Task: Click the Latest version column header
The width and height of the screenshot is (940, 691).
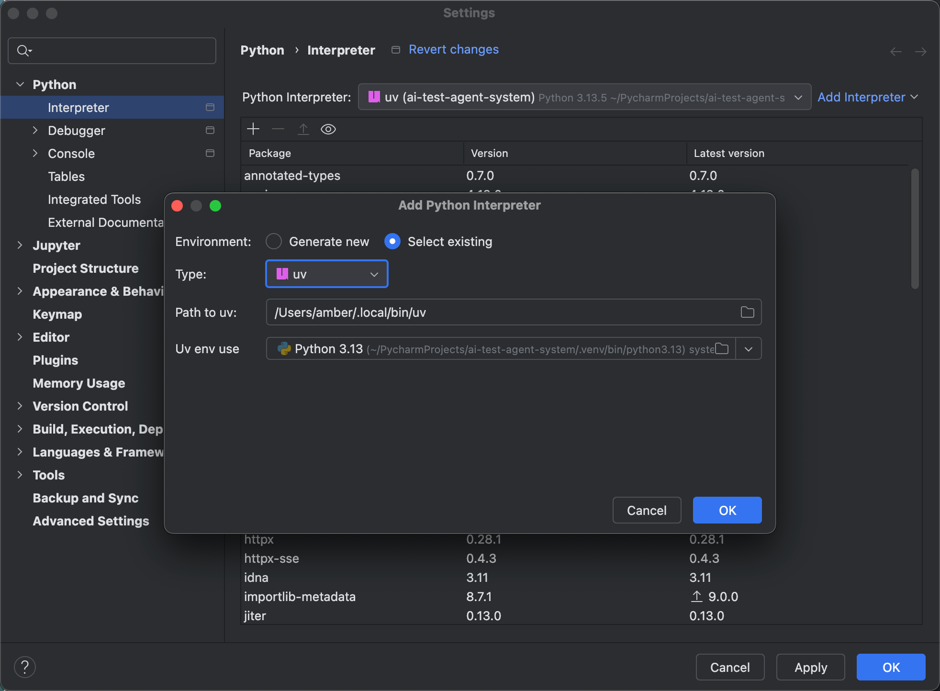Action: (x=797, y=153)
